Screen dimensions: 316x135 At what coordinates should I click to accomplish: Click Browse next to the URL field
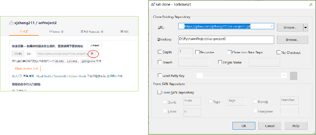[290, 28]
